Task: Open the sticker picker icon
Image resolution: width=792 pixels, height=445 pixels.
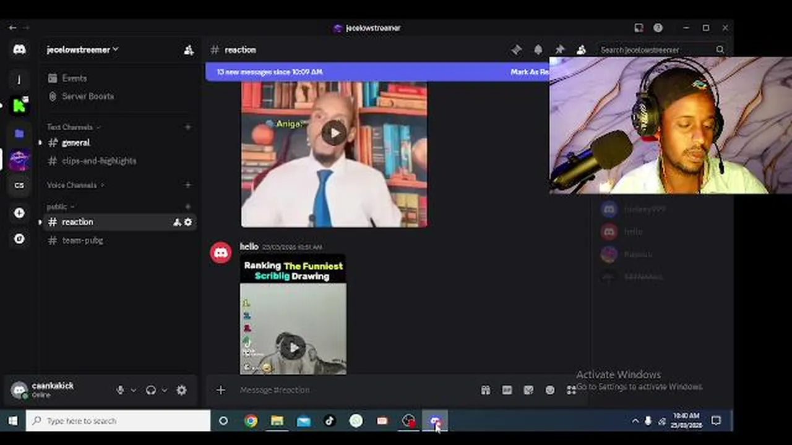Action: [528, 390]
